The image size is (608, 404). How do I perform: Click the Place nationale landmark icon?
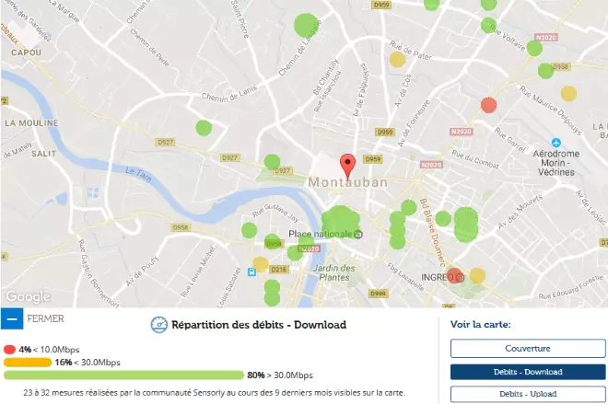[360, 234]
